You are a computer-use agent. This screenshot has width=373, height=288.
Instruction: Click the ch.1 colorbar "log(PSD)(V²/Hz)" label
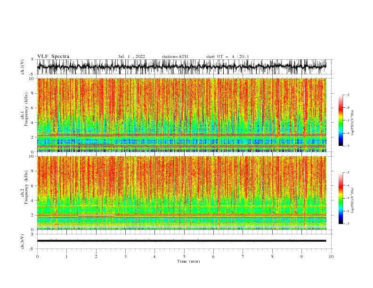click(353, 123)
